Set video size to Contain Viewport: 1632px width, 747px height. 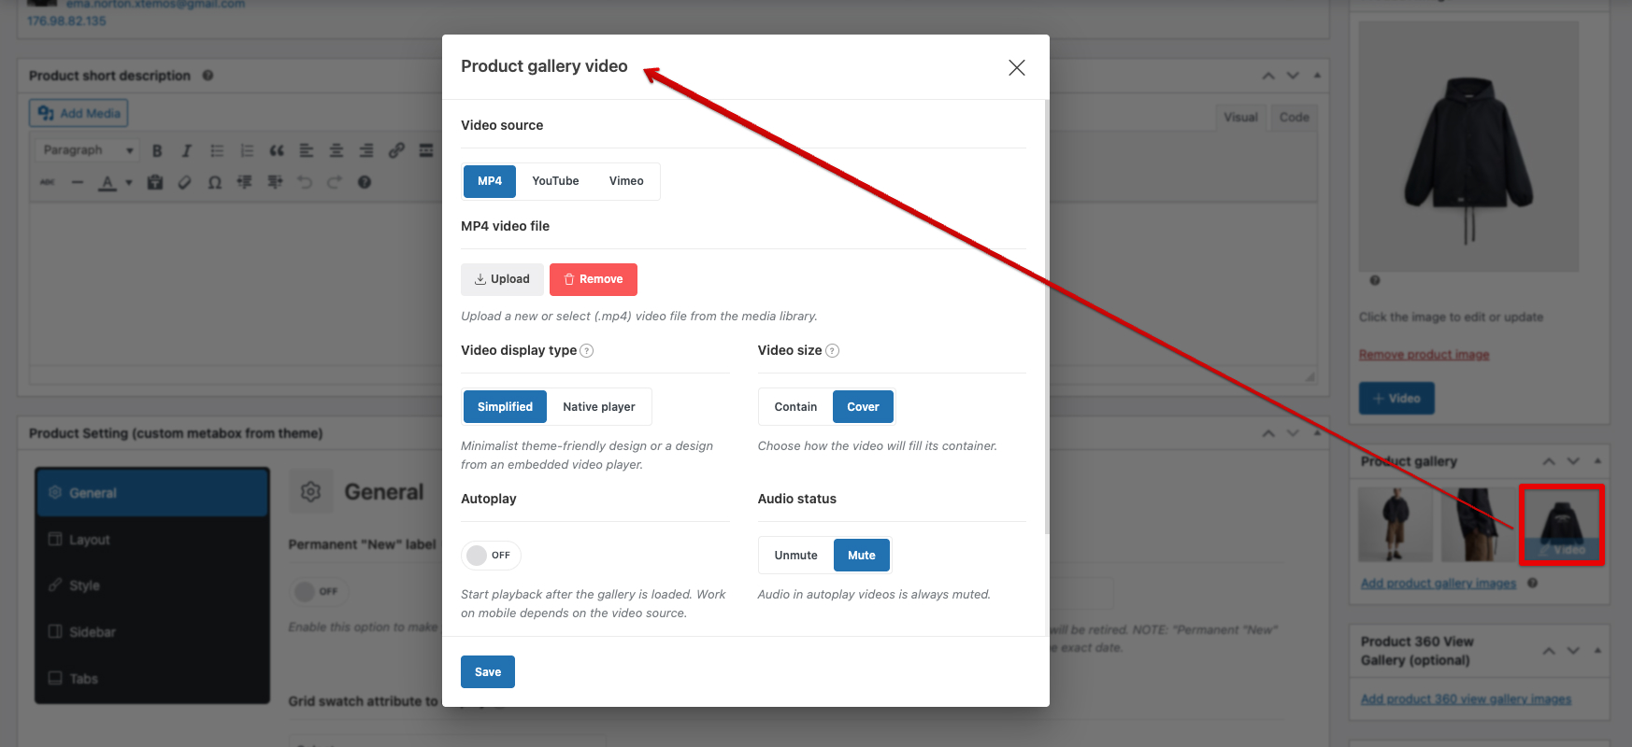pyautogui.click(x=795, y=407)
